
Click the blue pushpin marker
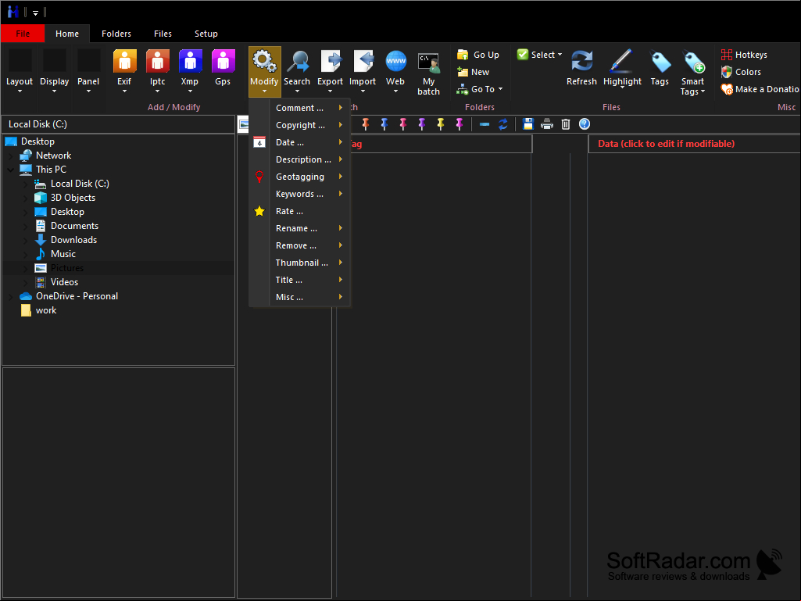pos(384,124)
